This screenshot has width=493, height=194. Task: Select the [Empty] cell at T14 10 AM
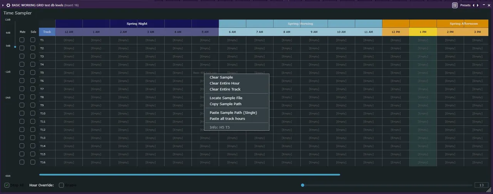[341, 146]
